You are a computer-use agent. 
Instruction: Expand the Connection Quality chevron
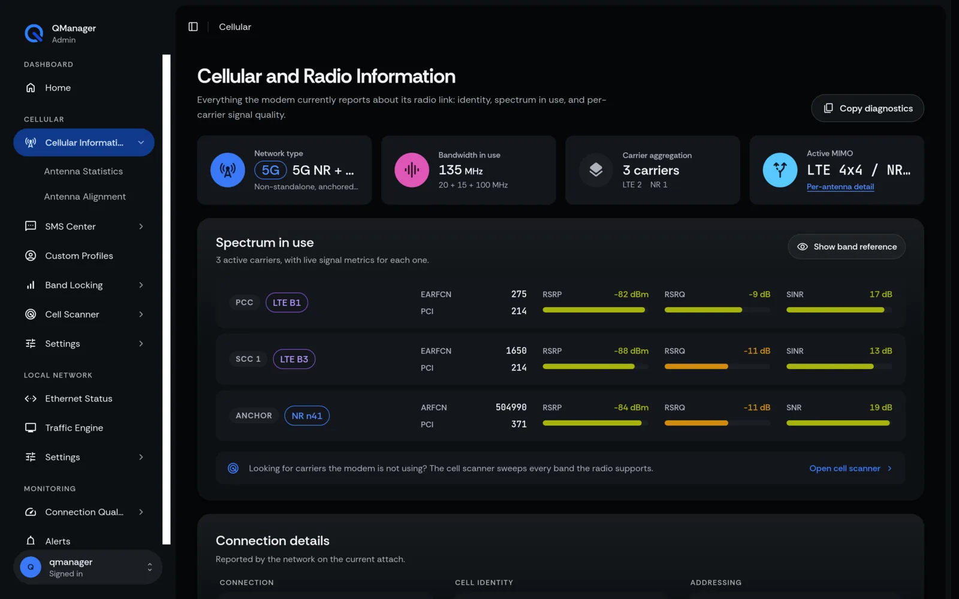tap(141, 512)
